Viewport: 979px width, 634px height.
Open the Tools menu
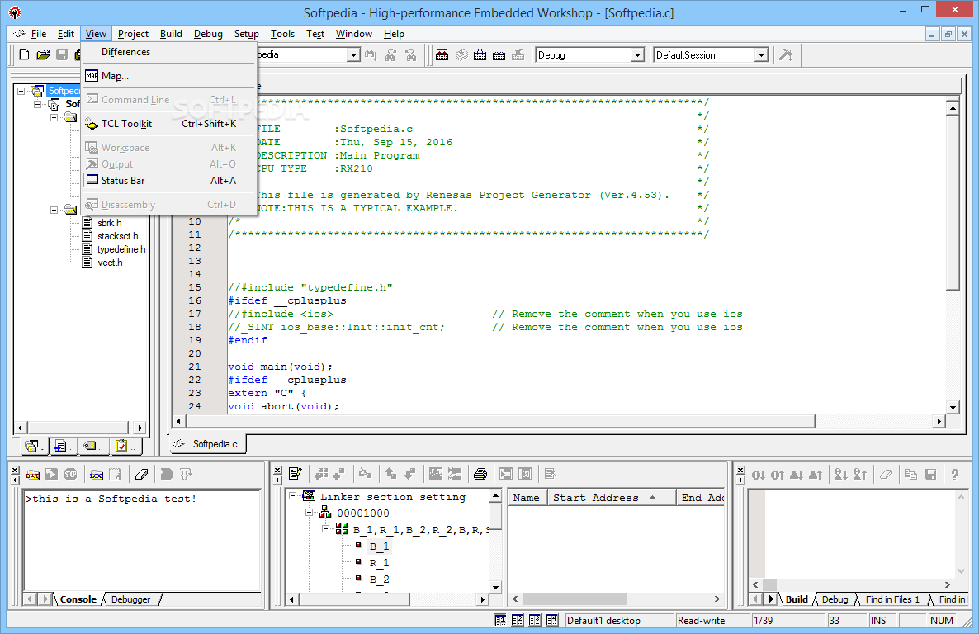coord(282,34)
